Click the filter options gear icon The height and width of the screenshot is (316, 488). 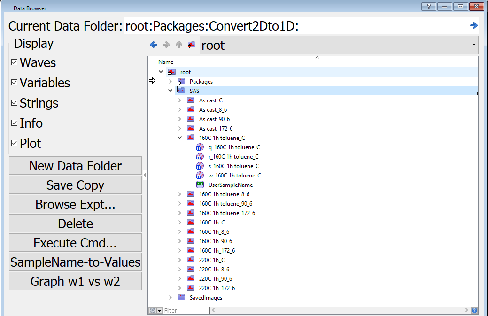tap(153, 310)
